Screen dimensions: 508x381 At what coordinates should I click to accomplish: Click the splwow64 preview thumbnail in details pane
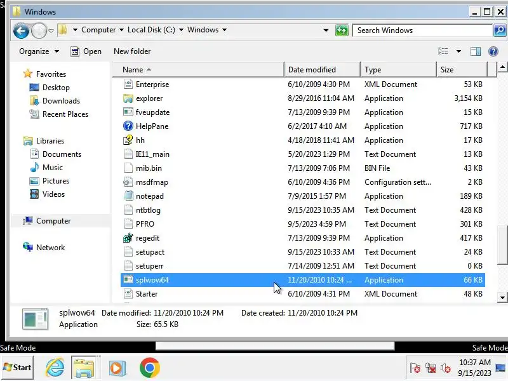(36, 319)
